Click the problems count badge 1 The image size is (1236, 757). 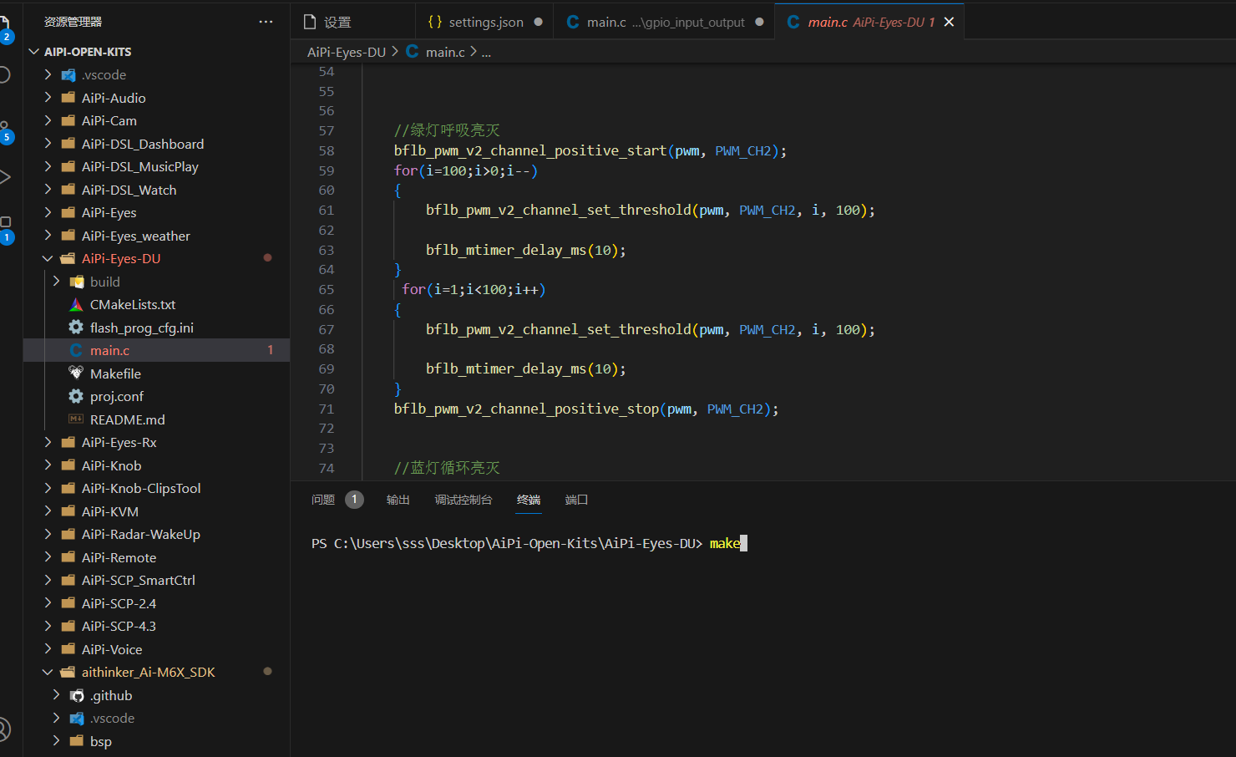354,500
